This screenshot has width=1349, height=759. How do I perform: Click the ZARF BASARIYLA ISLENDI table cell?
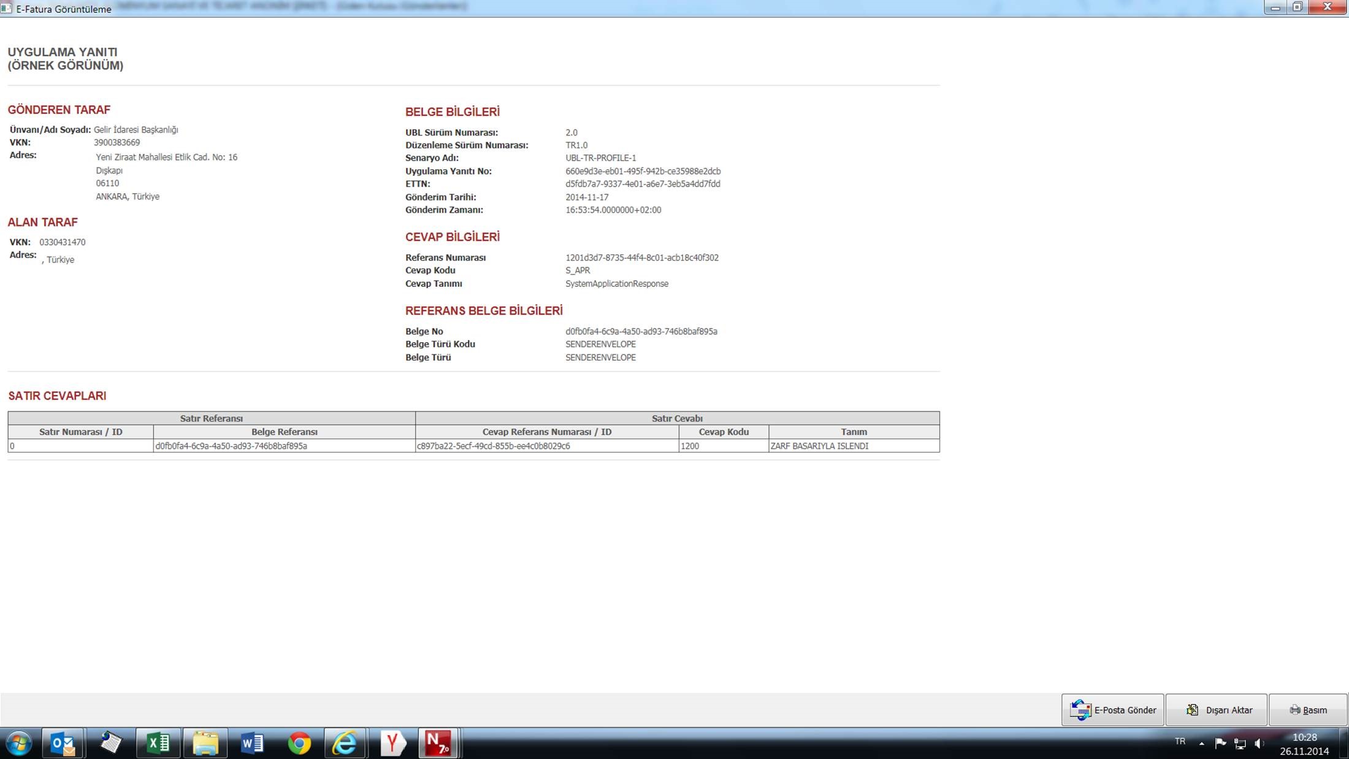(853, 446)
